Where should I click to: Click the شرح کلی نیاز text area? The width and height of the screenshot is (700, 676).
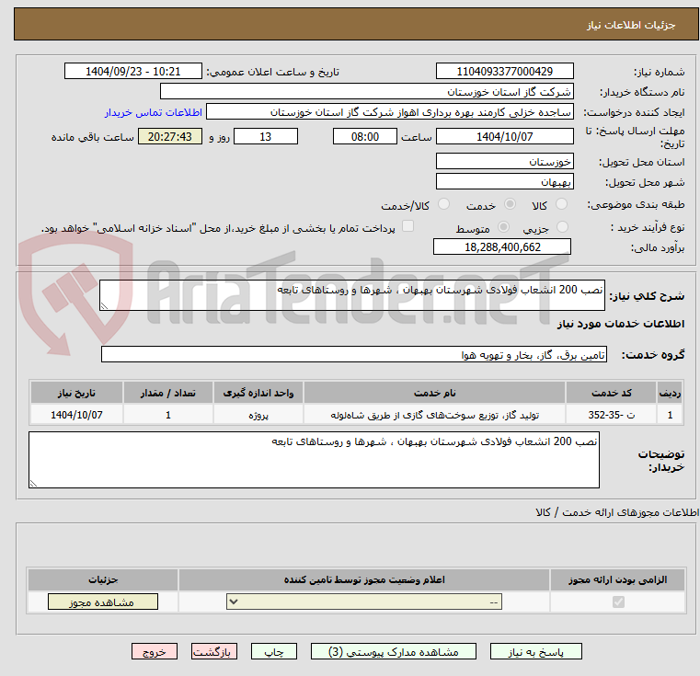(x=352, y=295)
